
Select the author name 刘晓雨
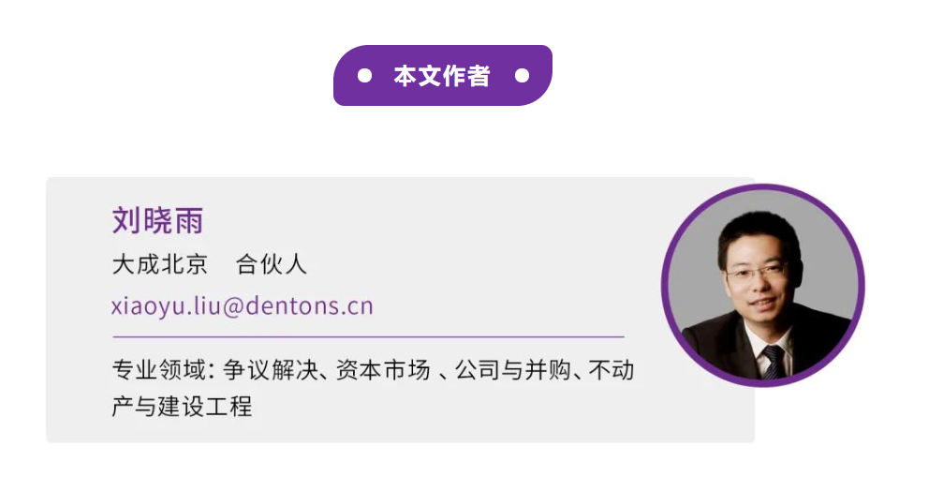[x=158, y=221]
